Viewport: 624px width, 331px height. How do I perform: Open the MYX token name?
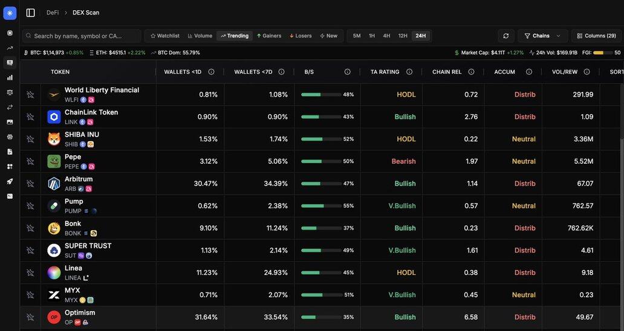(x=73, y=291)
